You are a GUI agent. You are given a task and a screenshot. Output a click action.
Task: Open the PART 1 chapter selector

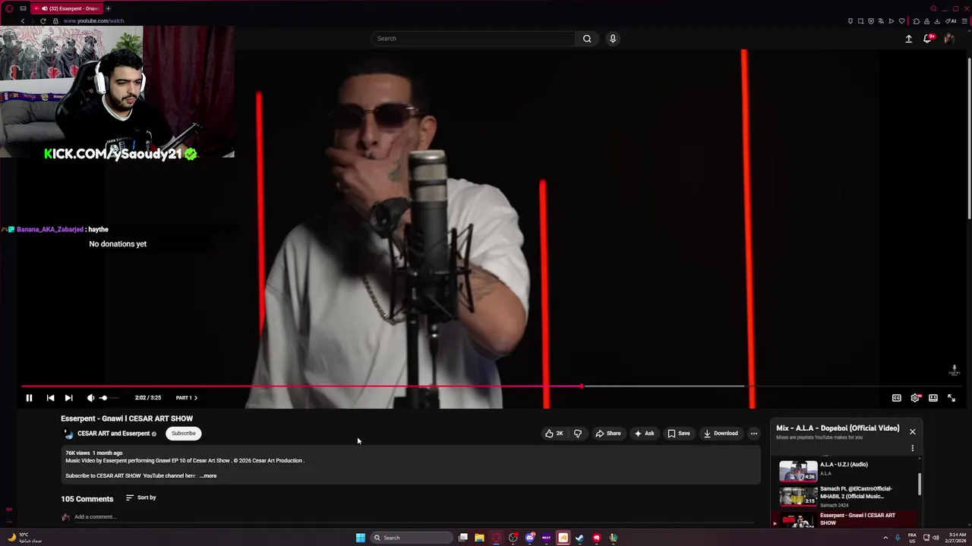tap(186, 397)
